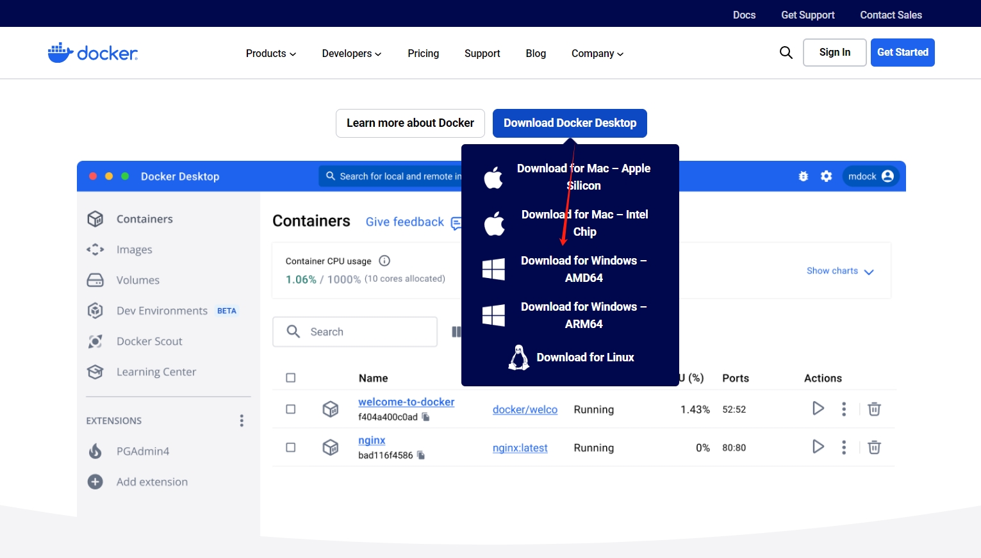This screenshot has height=558, width=981.
Task: Check the nginx row checkbox
Action: 291,447
